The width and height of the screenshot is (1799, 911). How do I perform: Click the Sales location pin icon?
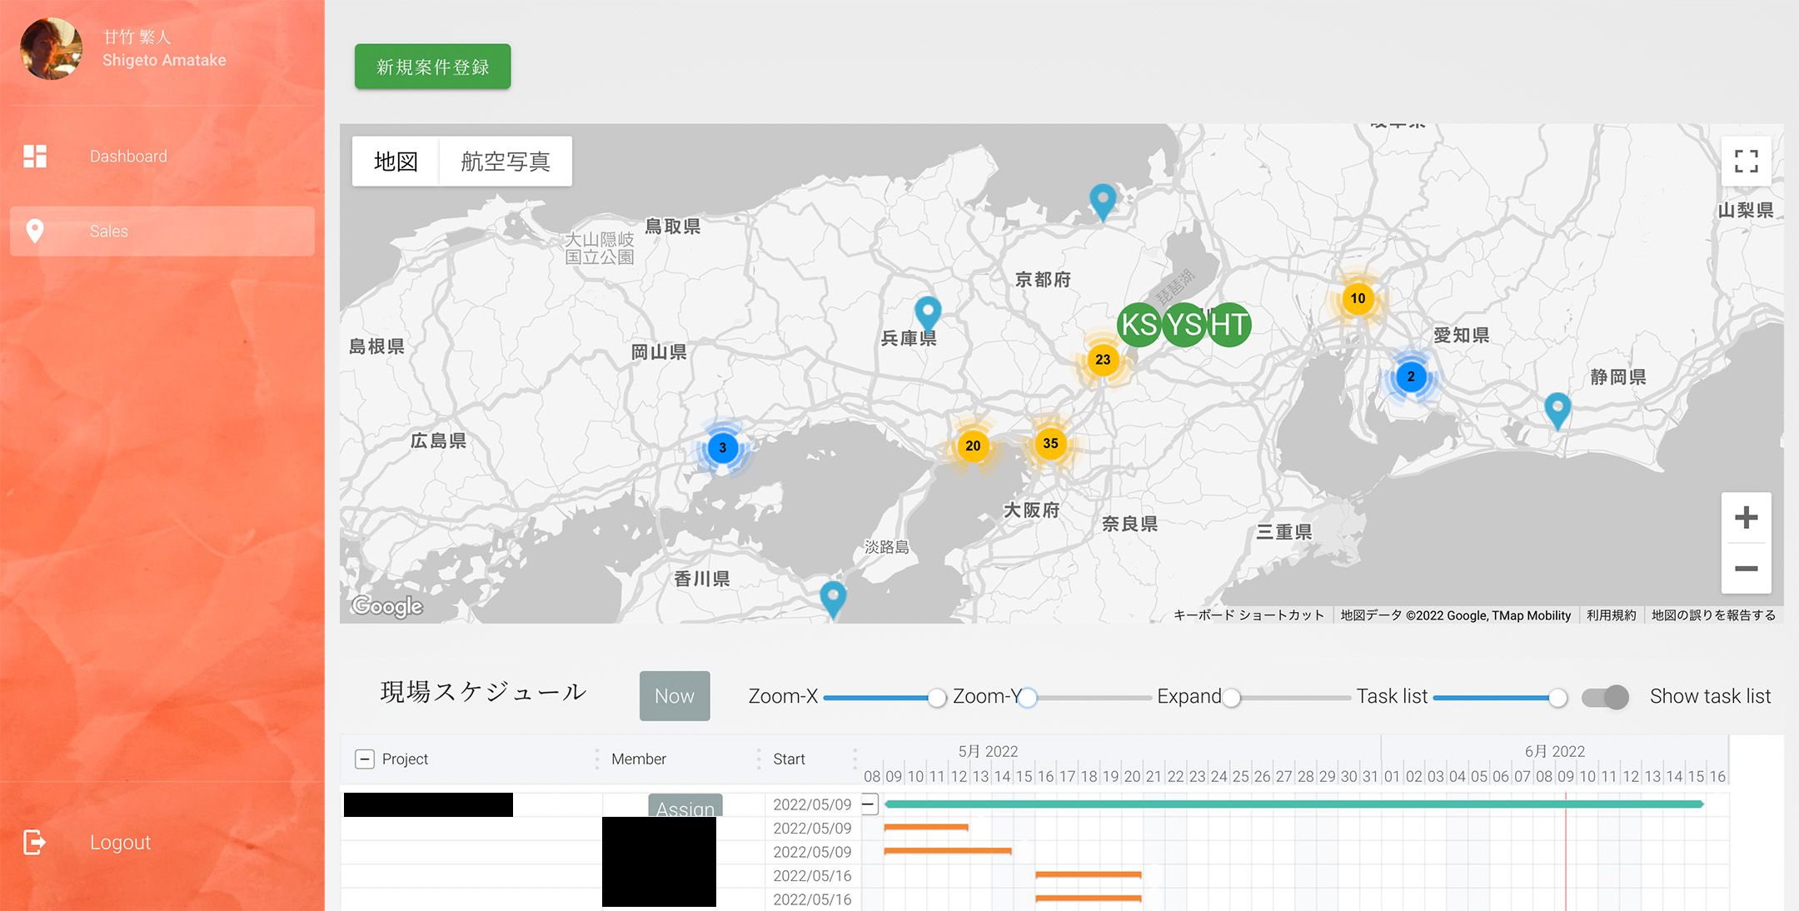click(x=35, y=231)
